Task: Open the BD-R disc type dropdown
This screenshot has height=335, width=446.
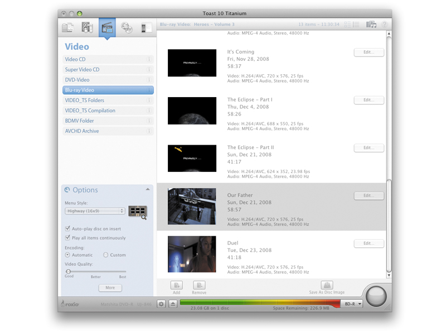Action: coord(352,304)
